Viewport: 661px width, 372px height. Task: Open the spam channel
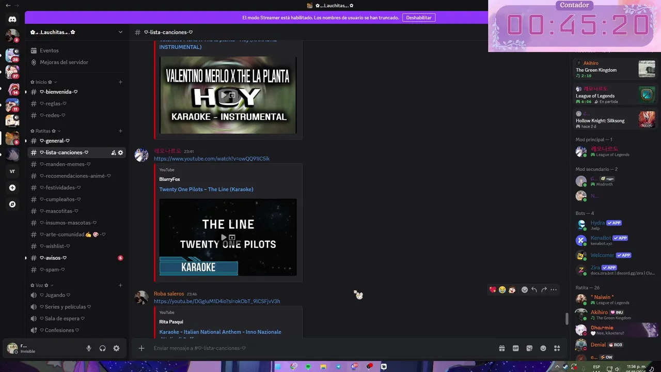76,270
